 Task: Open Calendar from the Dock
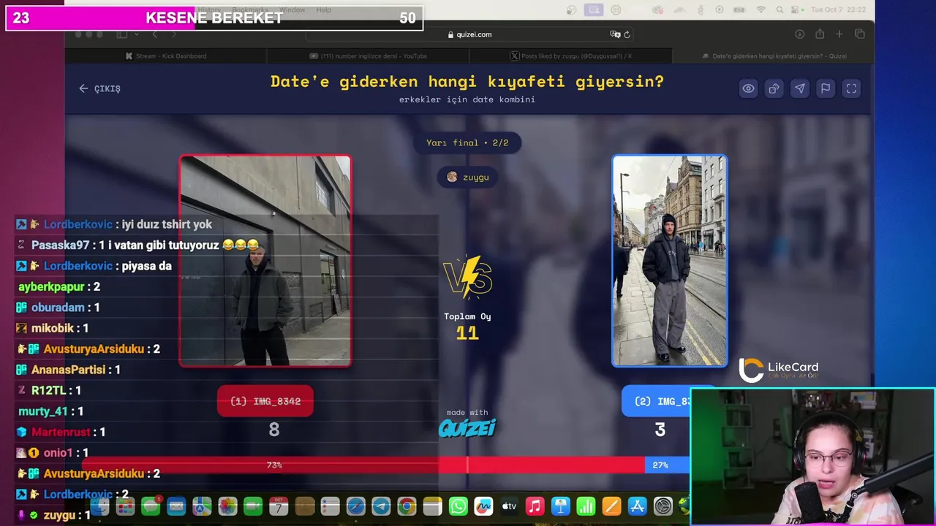click(x=279, y=506)
